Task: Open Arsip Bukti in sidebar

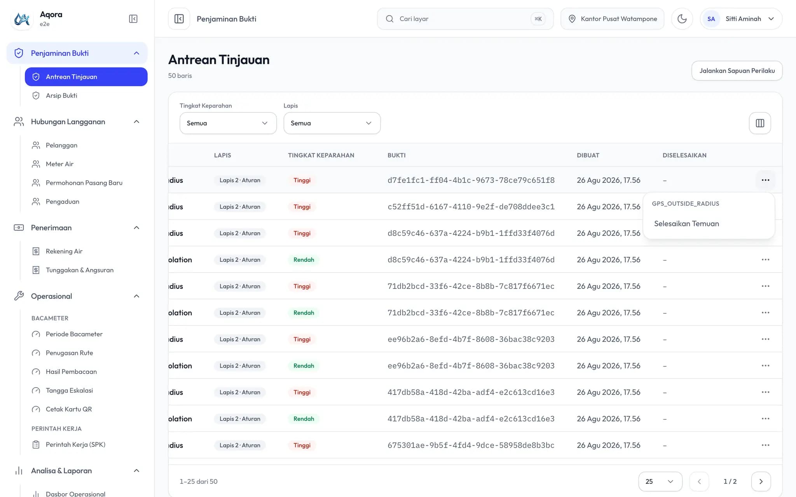Action: (x=86, y=96)
